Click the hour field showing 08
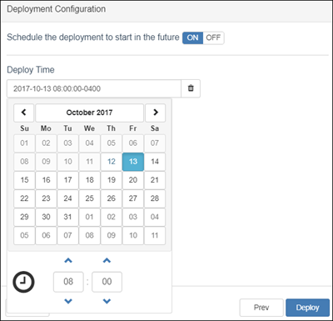Image resolution: width=333 pixels, height=321 pixels. (68, 282)
